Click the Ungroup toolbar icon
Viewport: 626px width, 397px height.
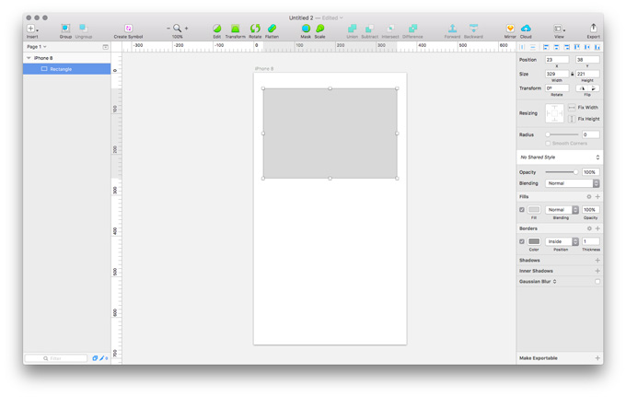(84, 28)
